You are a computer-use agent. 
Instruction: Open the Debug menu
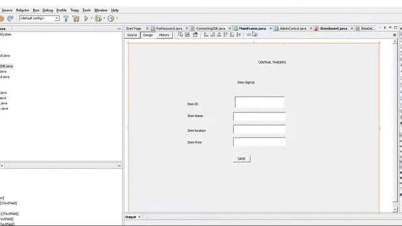(x=48, y=10)
